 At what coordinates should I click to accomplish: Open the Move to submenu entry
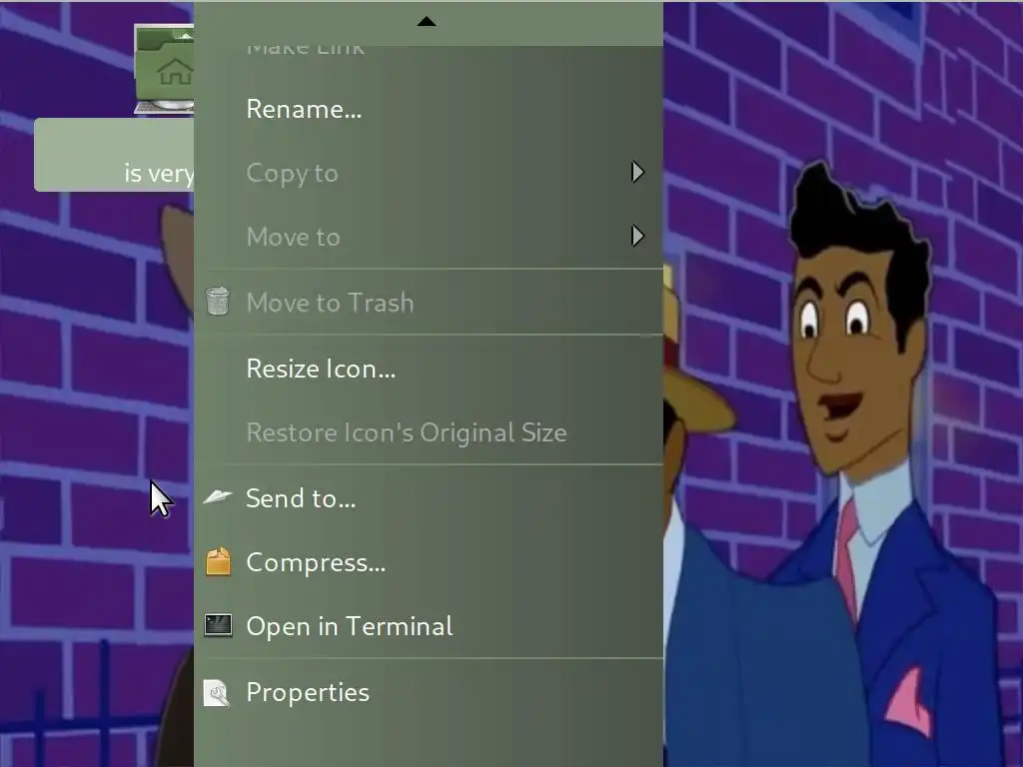428,236
